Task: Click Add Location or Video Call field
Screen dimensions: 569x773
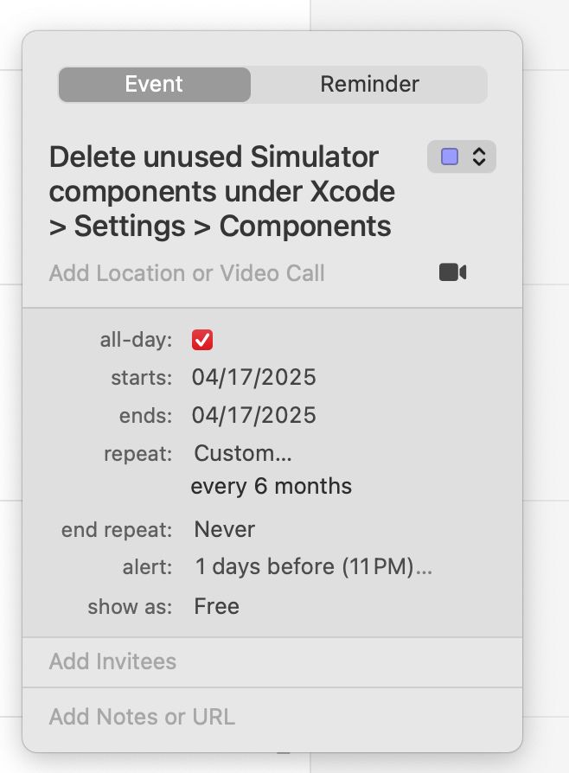Action: point(187,273)
